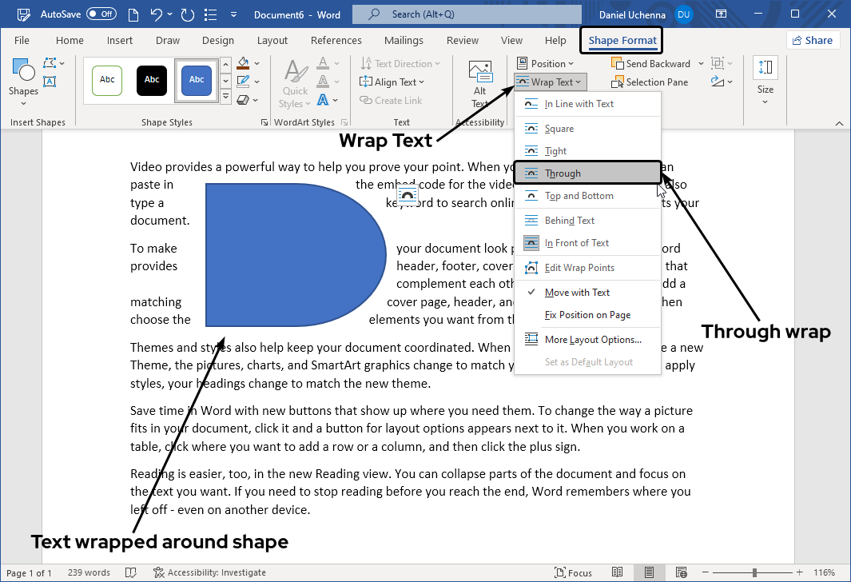
Task: Open the Shape Fill color tool
Action: point(242,63)
